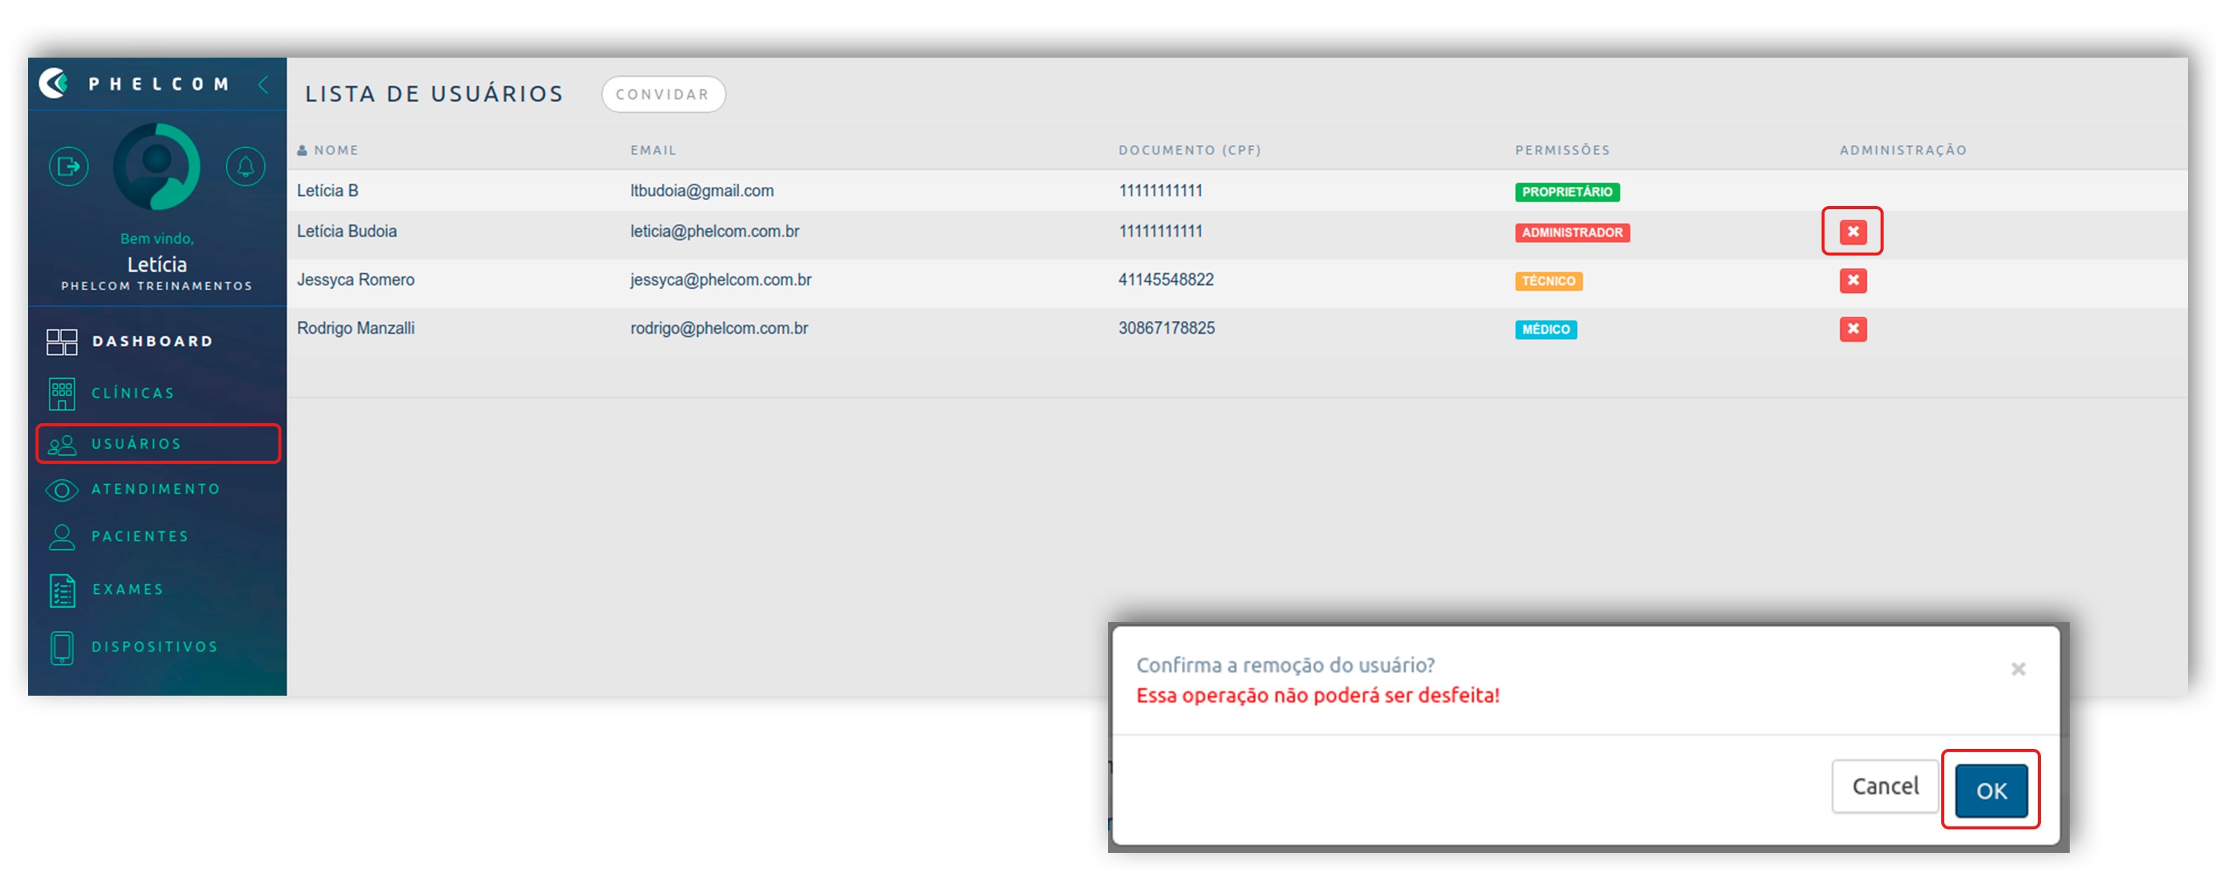Delete user Rodrigo Manzalli via red X
The width and height of the screenshot is (2216, 870).
pyautogui.click(x=1852, y=329)
